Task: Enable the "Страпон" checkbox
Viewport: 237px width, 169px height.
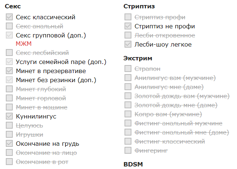Action: (127, 68)
